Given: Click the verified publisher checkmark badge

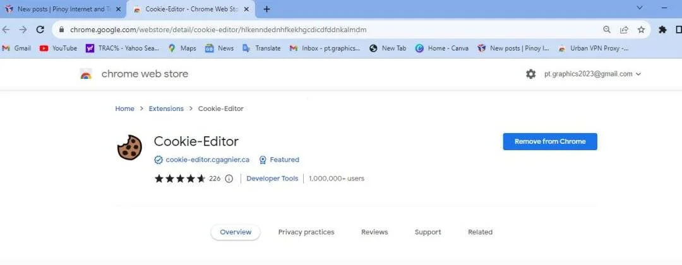Looking at the screenshot, I should [159, 160].
